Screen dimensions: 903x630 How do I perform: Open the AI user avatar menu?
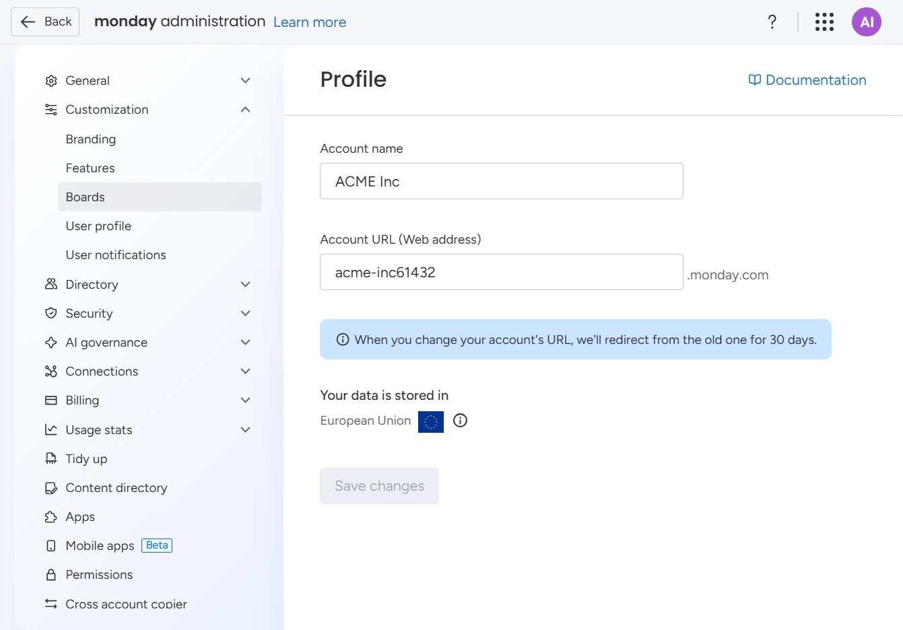click(x=867, y=22)
